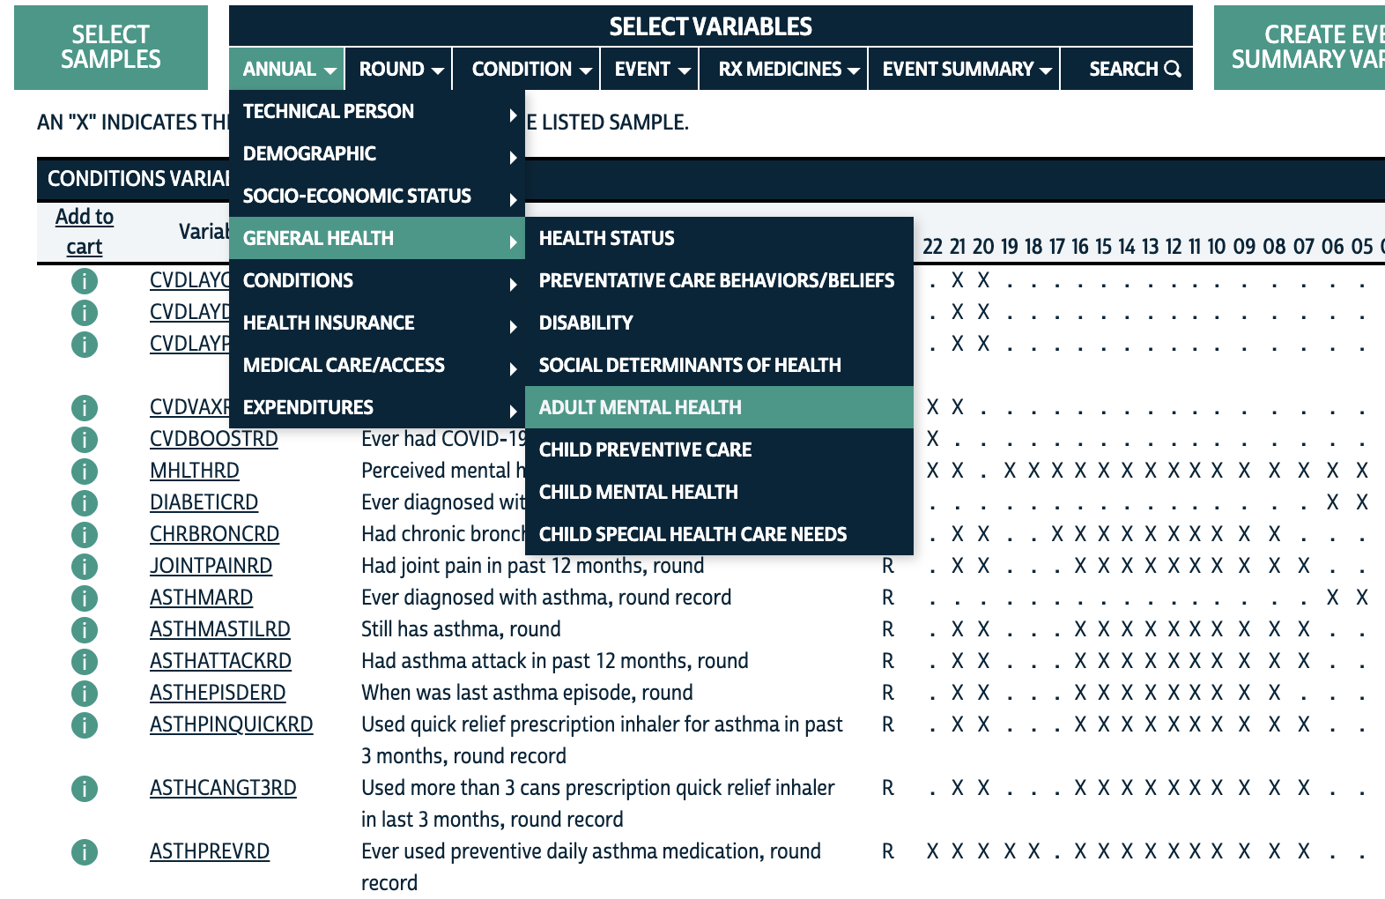Open the ASTHATTACKRD variable link
Screen dimensions: 1385x899
pyautogui.click(x=220, y=661)
